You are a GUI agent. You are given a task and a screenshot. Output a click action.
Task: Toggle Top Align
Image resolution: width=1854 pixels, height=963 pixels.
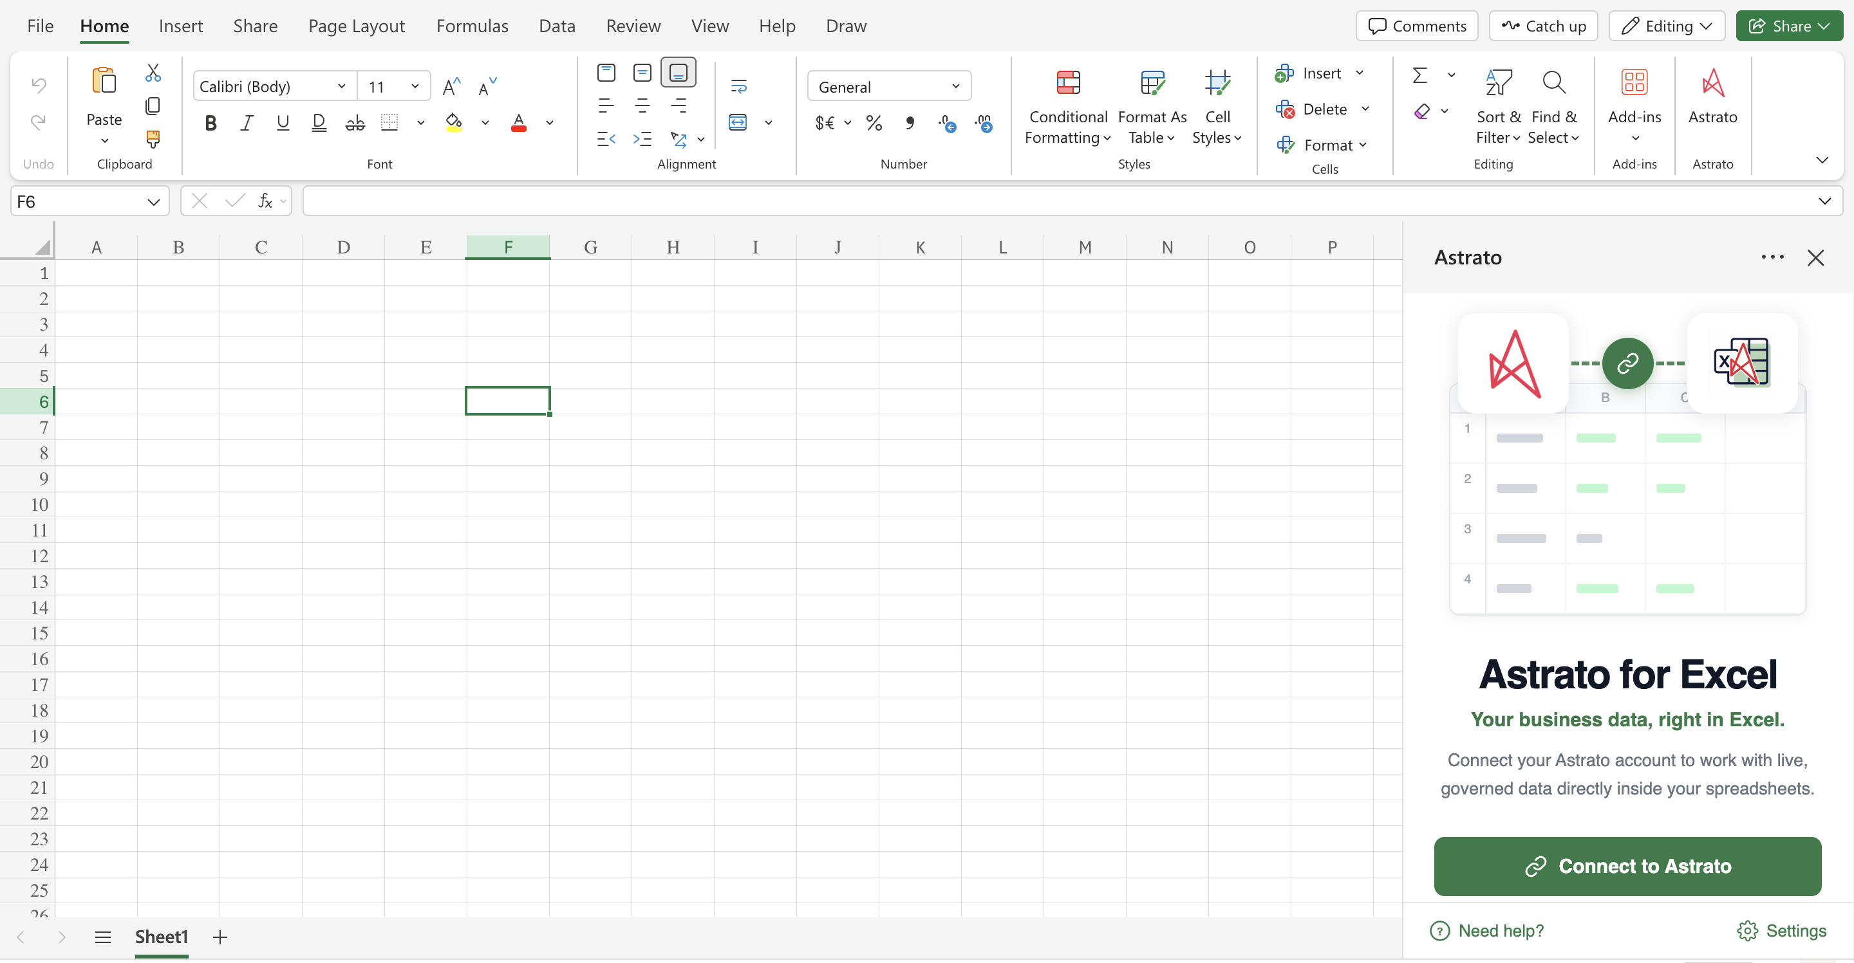[606, 73]
